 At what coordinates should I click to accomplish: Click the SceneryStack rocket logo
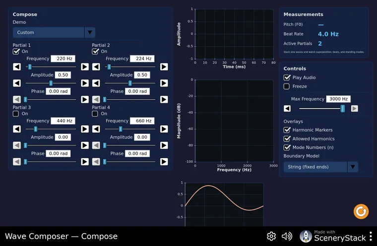[306, 237]
